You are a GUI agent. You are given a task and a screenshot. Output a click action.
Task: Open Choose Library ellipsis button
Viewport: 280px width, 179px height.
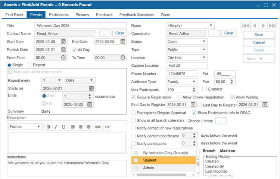point(221,121)
